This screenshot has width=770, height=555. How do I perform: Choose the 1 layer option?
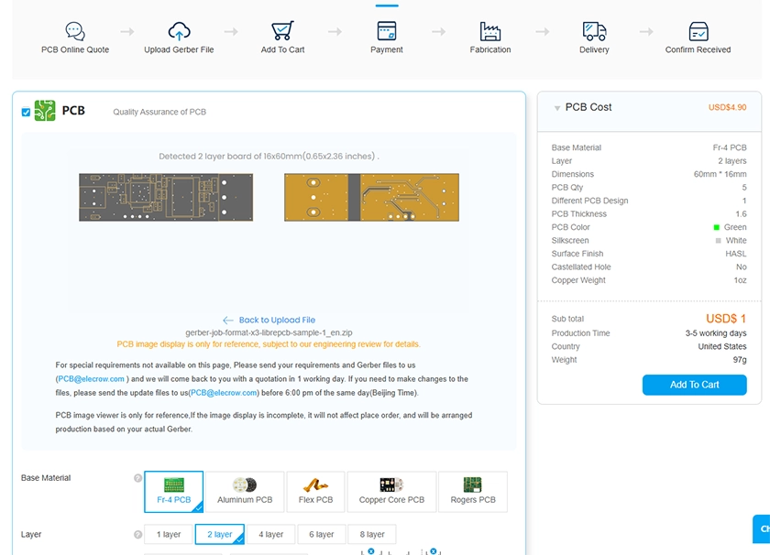point(169,534)
